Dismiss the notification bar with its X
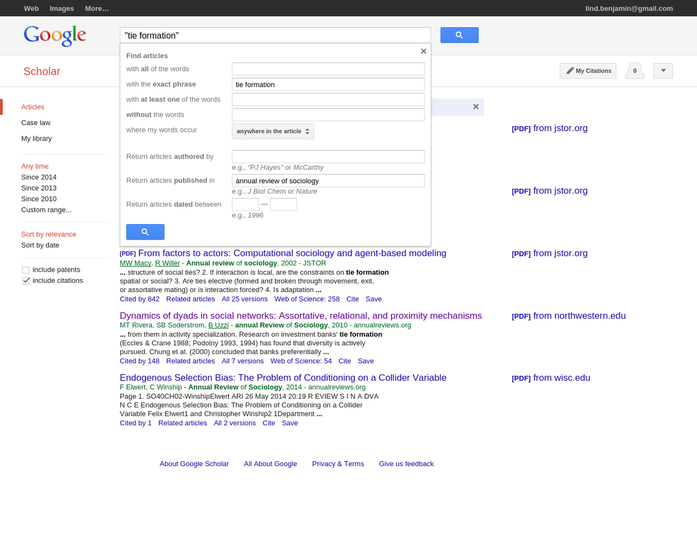This screenshot has height=557, width=697. click(x=476, y=106)
